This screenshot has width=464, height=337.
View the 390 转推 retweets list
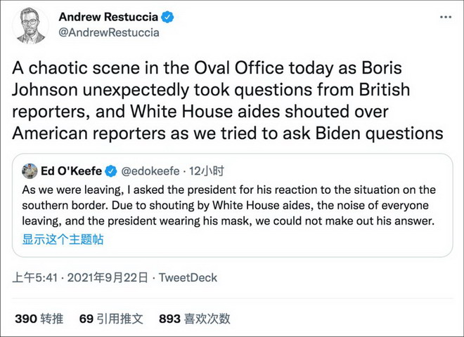[x=39, y=319]
